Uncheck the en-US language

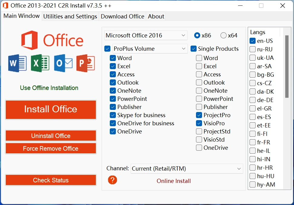pos(253,41)
